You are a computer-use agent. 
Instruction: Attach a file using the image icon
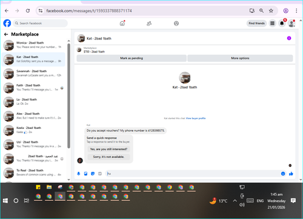85,174
